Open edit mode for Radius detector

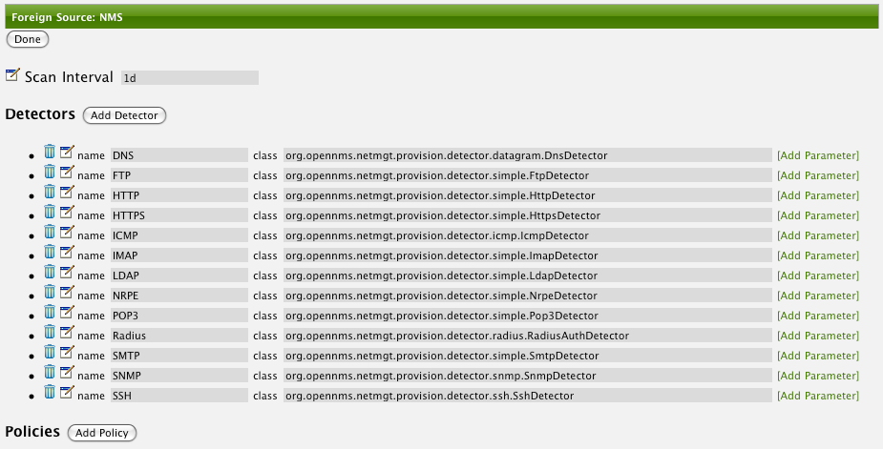pyautogui.click(x=67, y=332)
